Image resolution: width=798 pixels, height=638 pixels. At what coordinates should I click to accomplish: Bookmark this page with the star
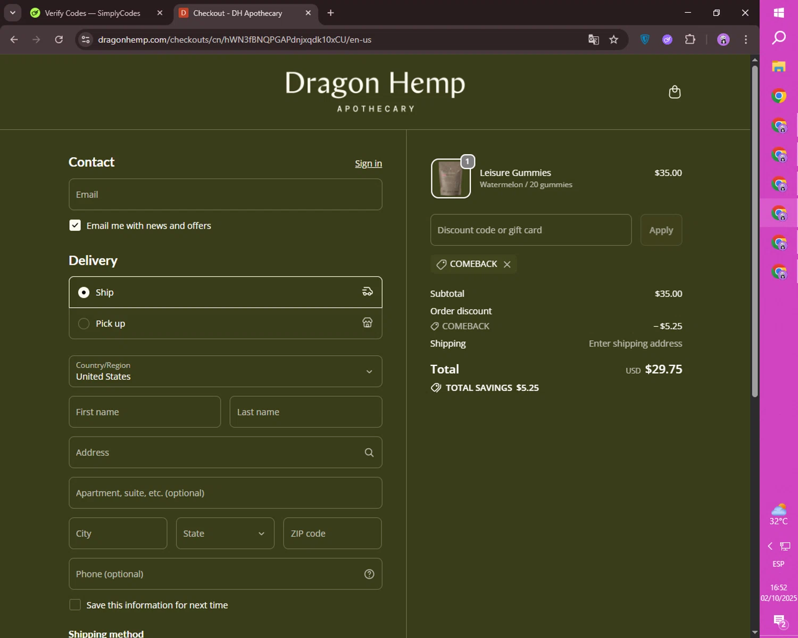coord(614,39)
